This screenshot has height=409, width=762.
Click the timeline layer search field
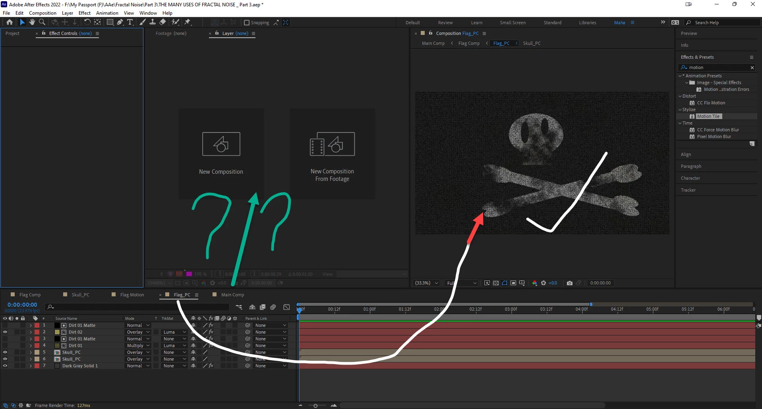pyautogui.click(x=137, y=307)
